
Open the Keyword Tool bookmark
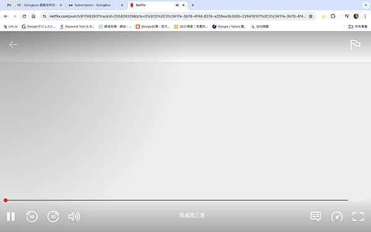coord(77,27)
